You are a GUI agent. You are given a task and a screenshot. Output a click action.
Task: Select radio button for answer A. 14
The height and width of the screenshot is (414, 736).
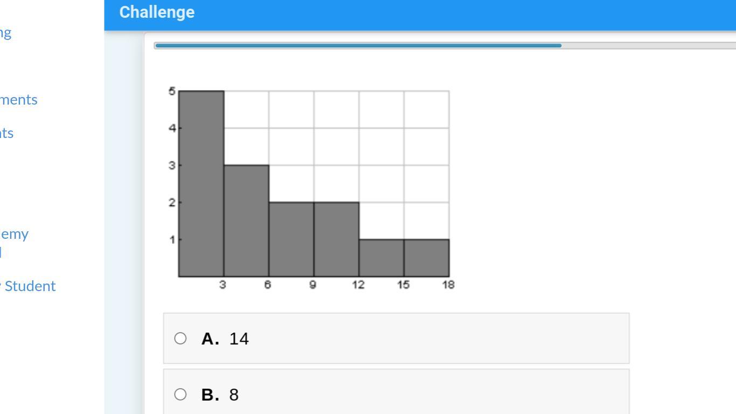click(x=180, y=339)
